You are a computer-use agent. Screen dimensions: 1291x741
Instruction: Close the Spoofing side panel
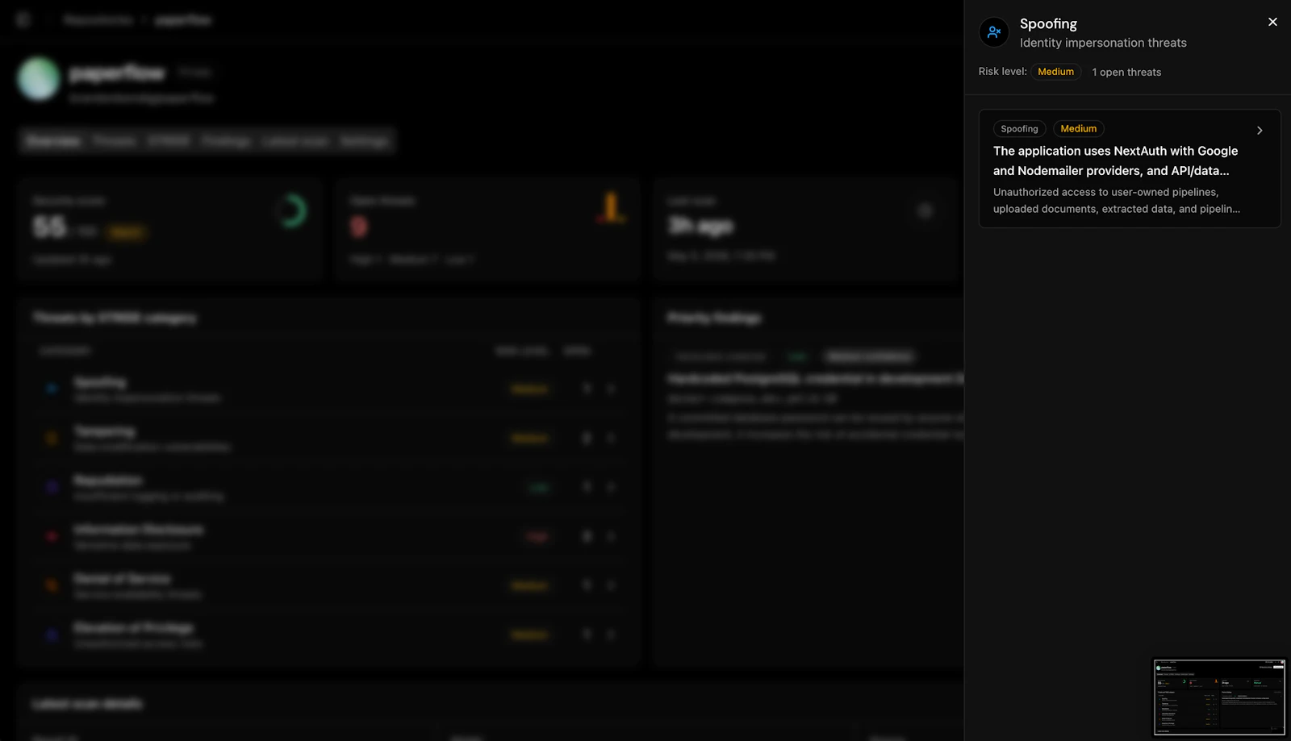pyautogui.click(x=1272, y=22)
